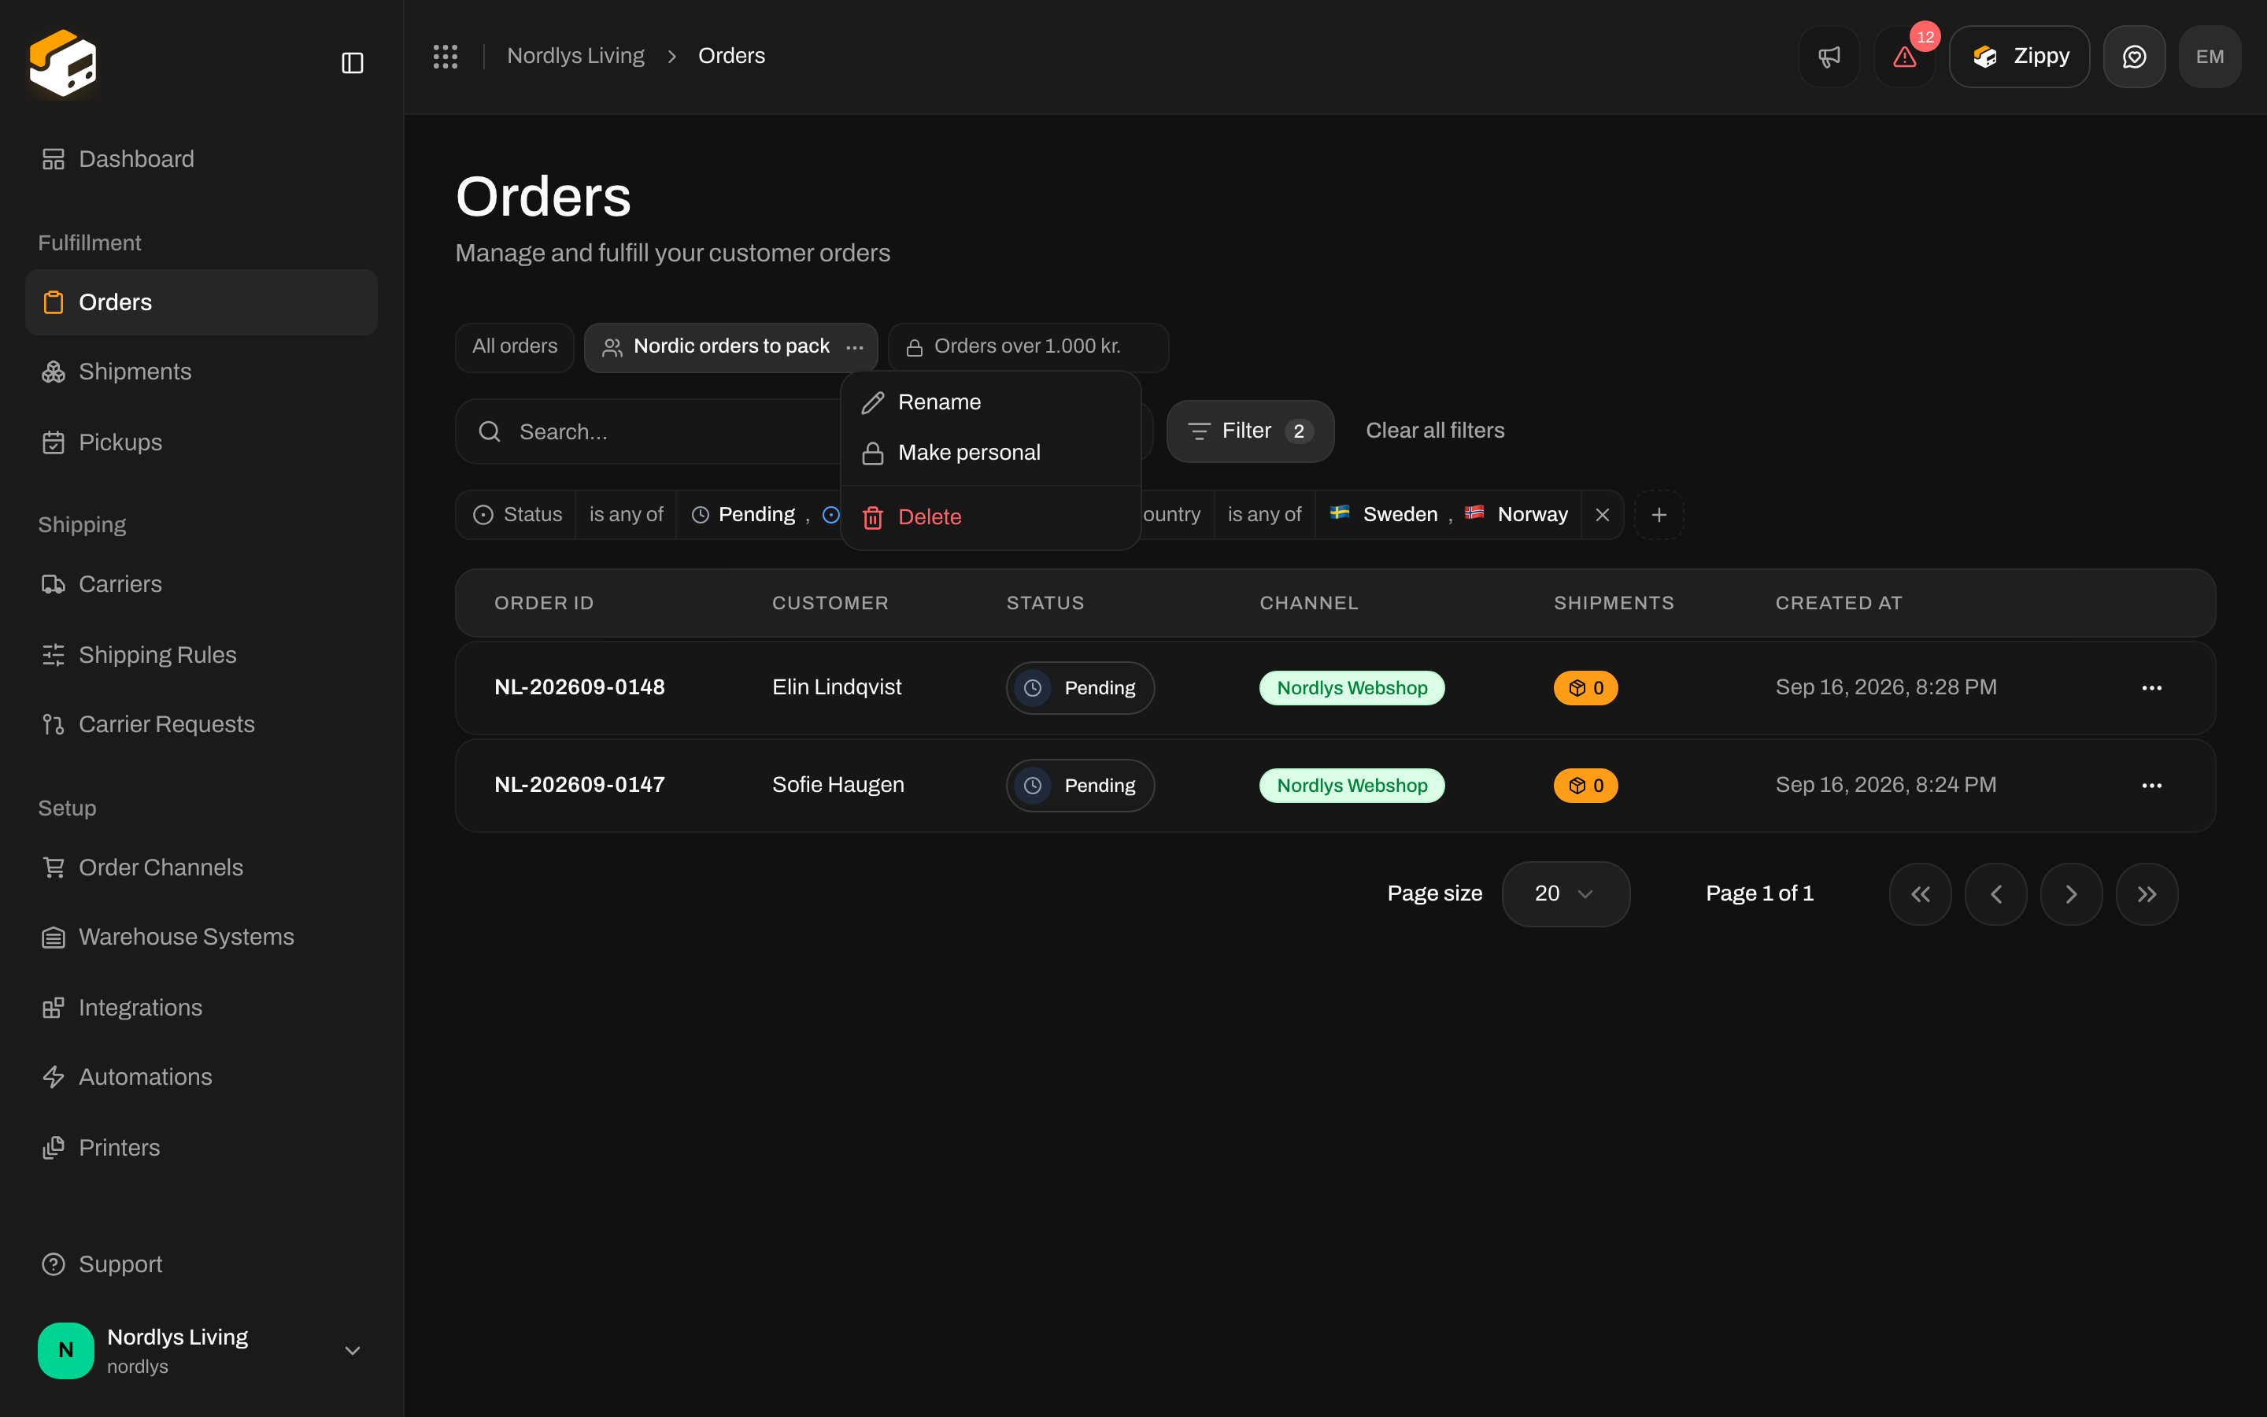The image size is (2267, 1417).
Task: Click shipments count badge for order 0148
Action: click(x=1585, y=688)
